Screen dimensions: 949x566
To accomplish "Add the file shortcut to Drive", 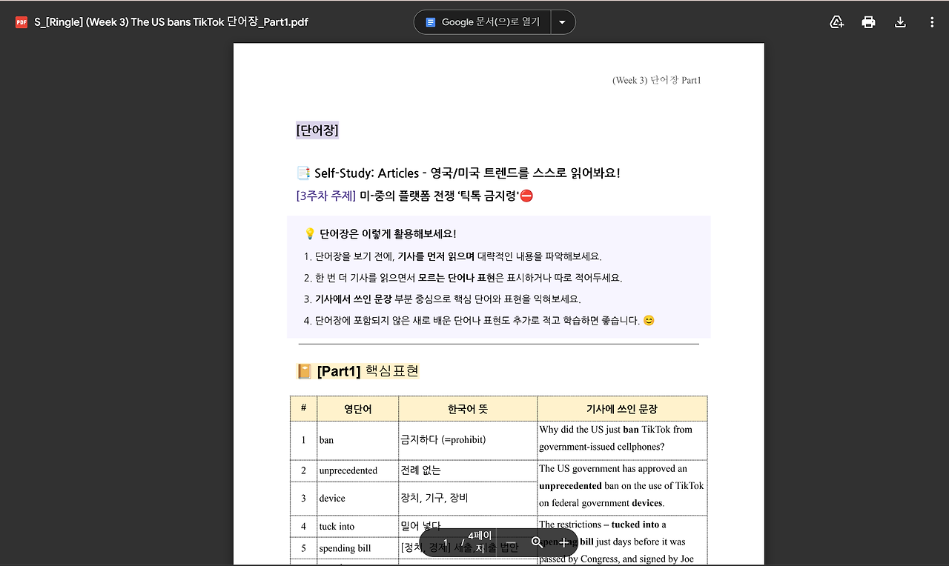I will (836, 22).
